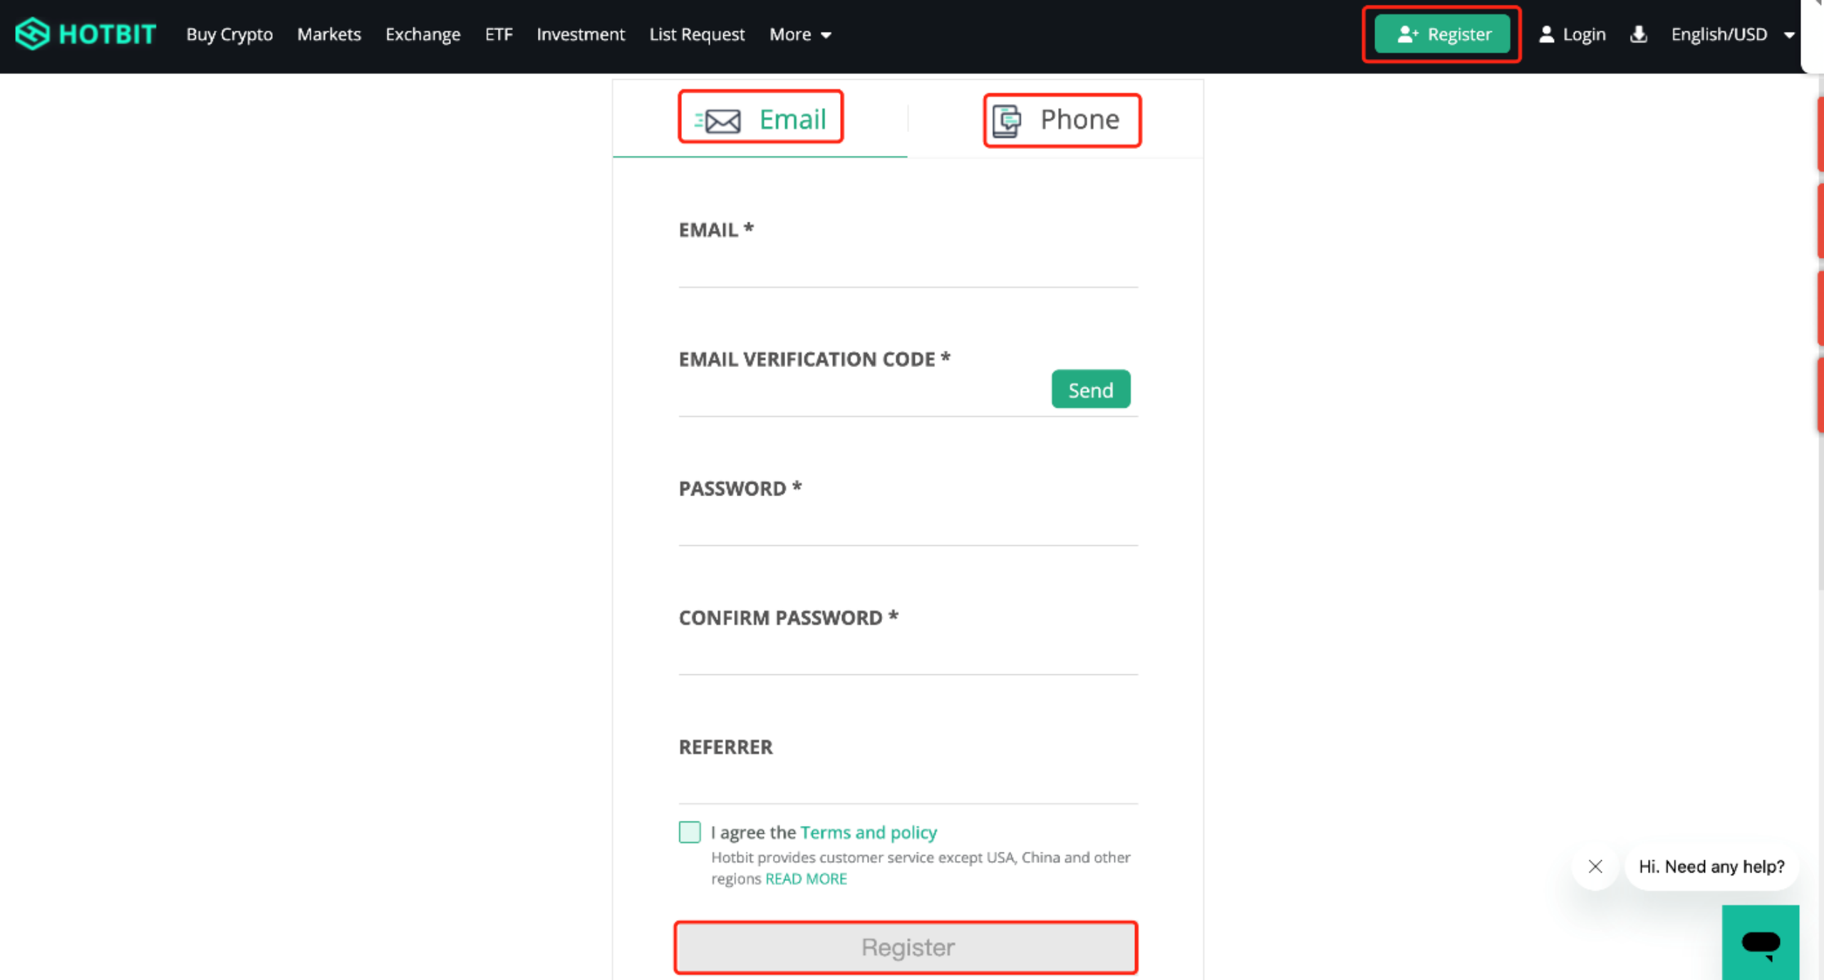Click the grey Register submit button
Image resolution: width=1824 pixels, height=980 pixels.
[906, 947]
